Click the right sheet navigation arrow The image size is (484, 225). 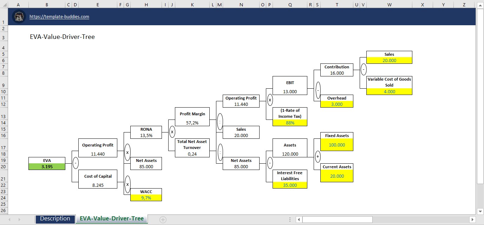[x=19, y=219]
